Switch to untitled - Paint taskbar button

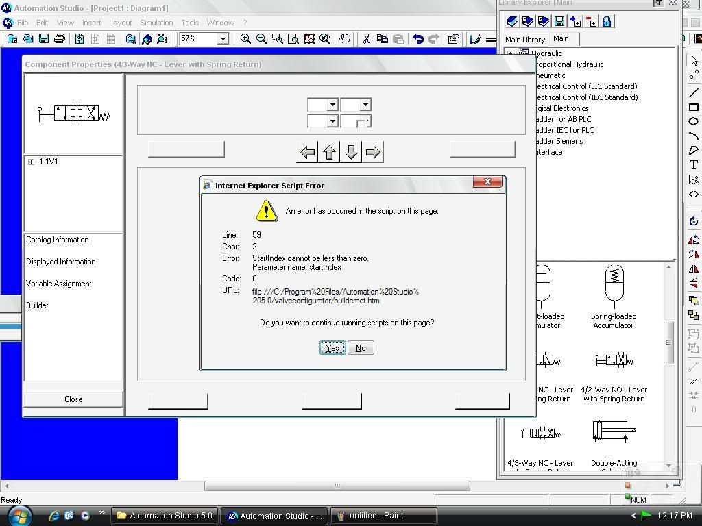coord(383,516)
